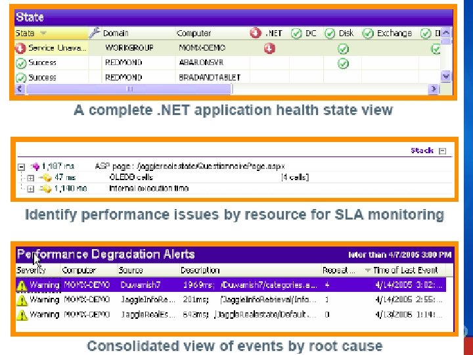Collapse the Stack section
Image resolution: width=473 pixels, height=355 pixels.
tap(443, 151)
